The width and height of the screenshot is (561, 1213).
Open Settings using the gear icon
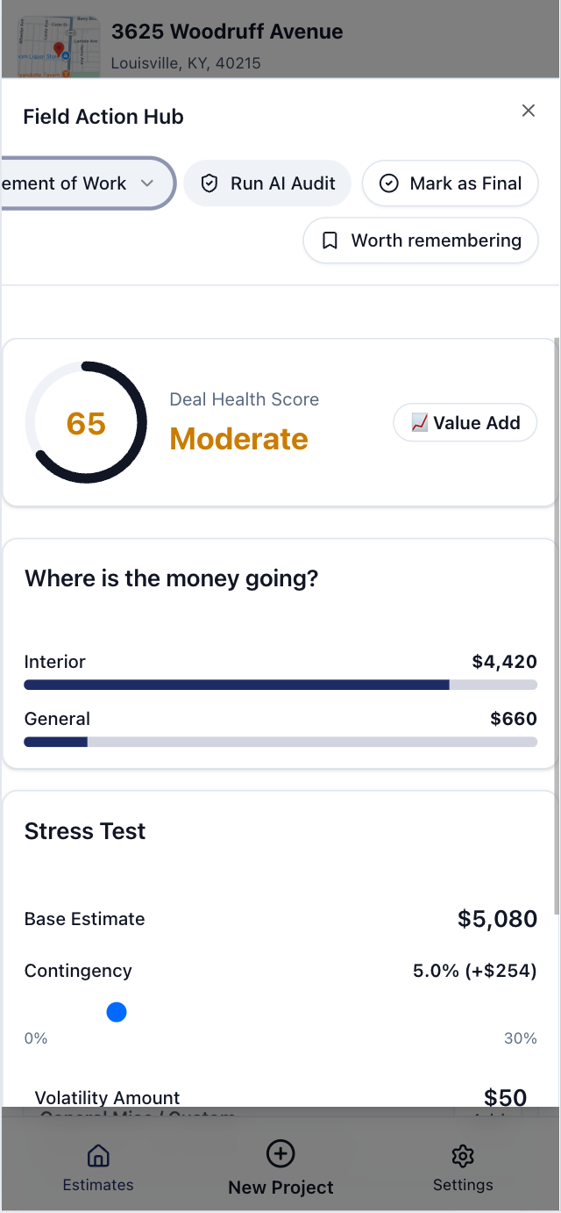(x=462, y=1156)
